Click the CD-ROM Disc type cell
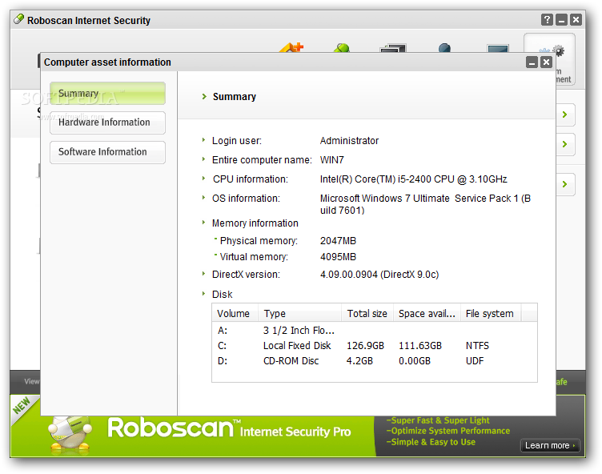 [291, 361]
